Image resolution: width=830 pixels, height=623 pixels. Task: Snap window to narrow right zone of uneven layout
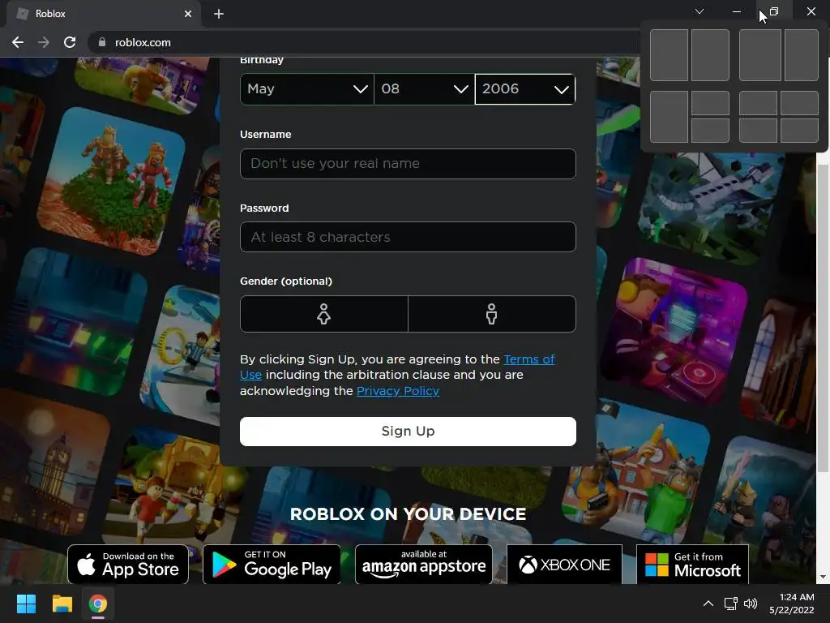click(802, 55)
